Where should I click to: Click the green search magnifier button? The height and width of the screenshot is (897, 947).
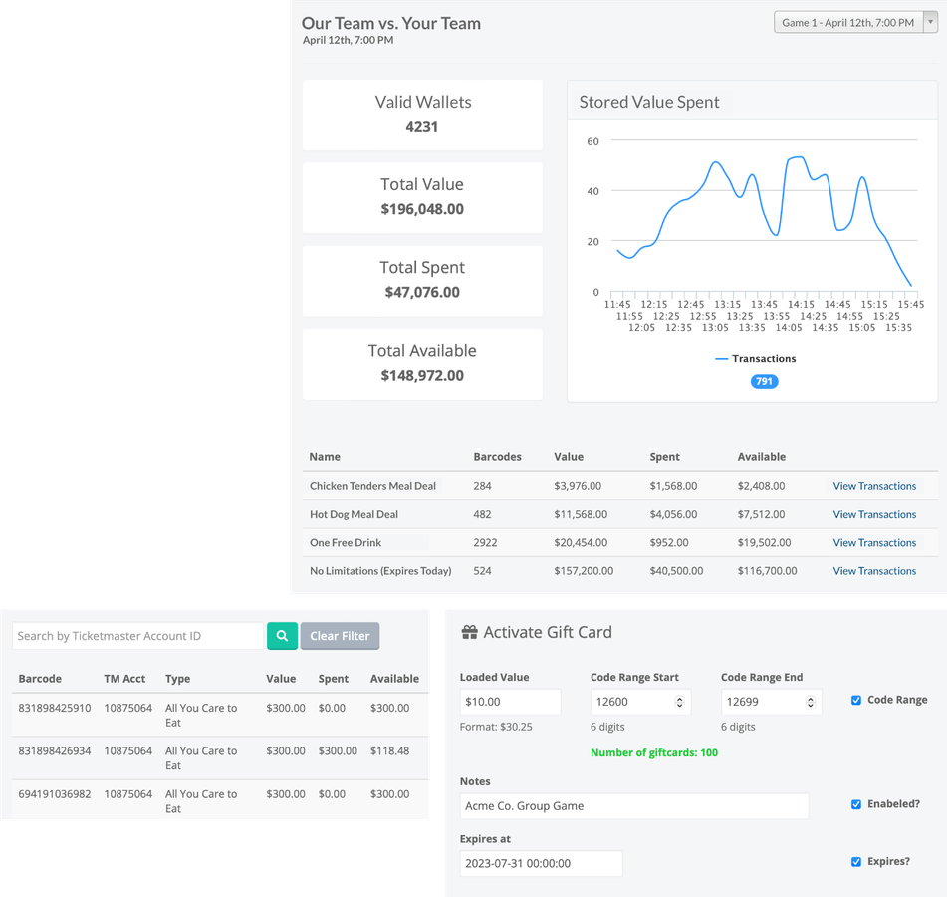(281, 636)
